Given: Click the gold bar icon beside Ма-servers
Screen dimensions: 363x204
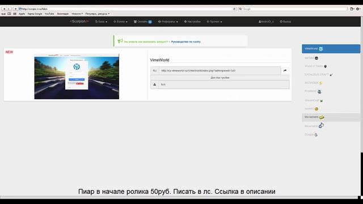Looking at the screenshot, I should pyautogui.click(x=322, y=117).
